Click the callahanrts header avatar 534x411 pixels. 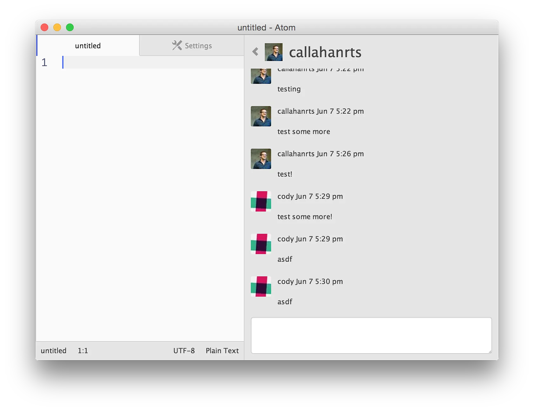274,52
